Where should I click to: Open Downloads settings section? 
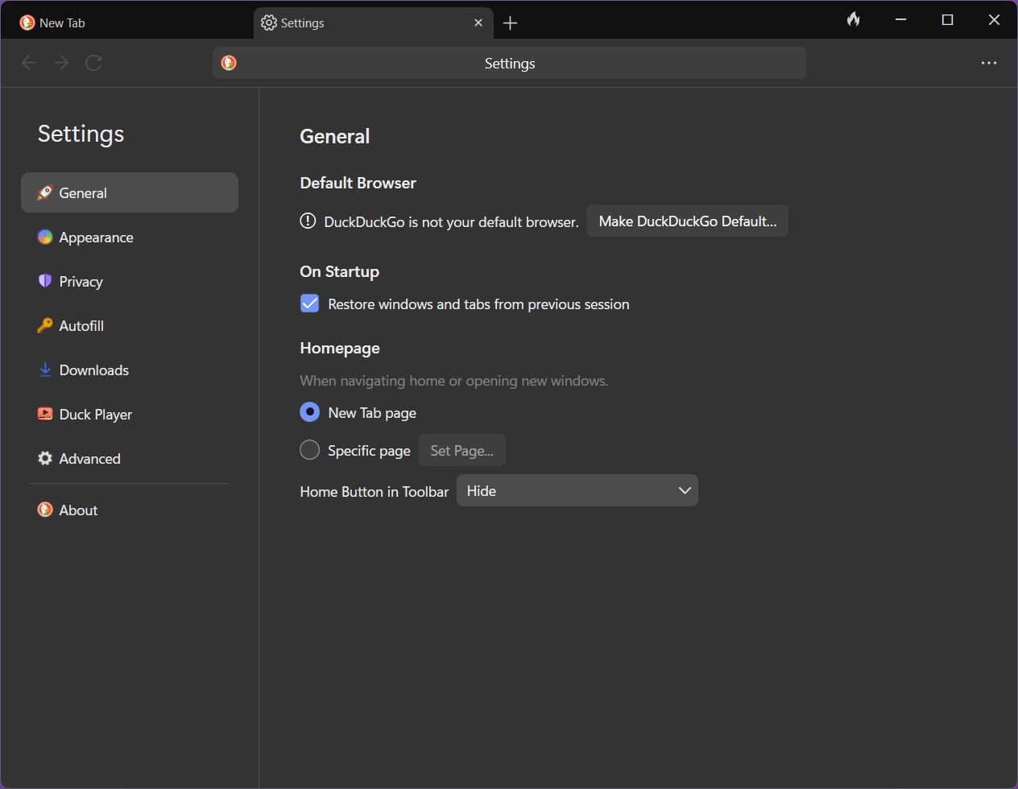pos(130,370)
